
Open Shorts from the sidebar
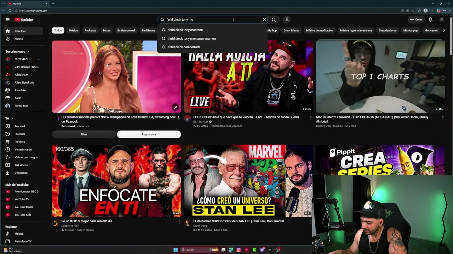[24, 39]
